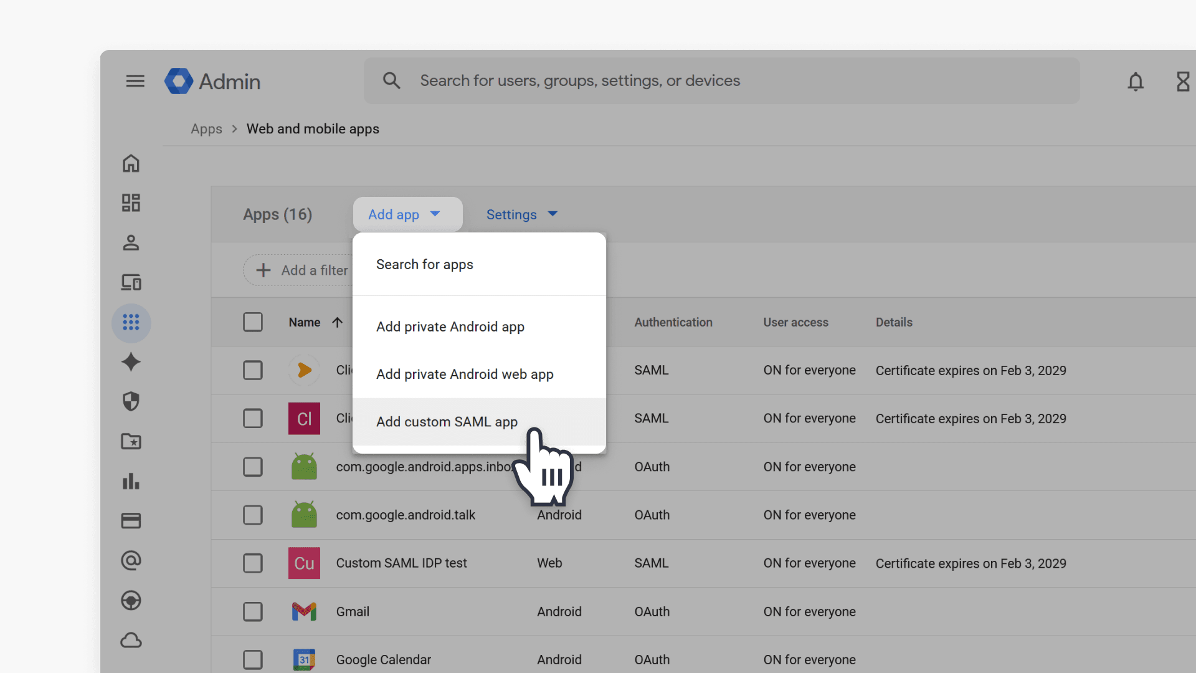Check the box for Custom SAML IDP test
Viewport: 1196px width, 673px height.
coord(253,563)
